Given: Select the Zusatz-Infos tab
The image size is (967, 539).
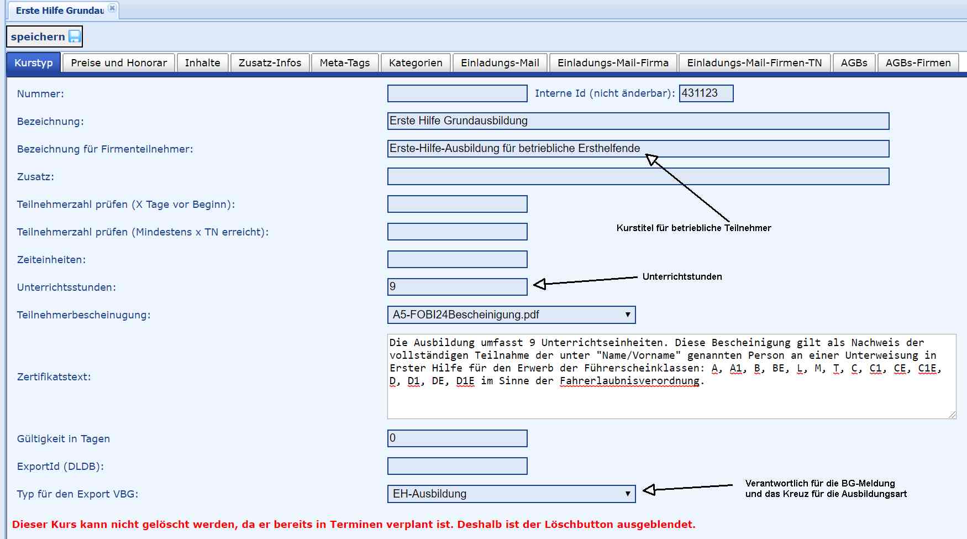Looking at the screenshot, I should pyautogui.click(x=270, y=63).
